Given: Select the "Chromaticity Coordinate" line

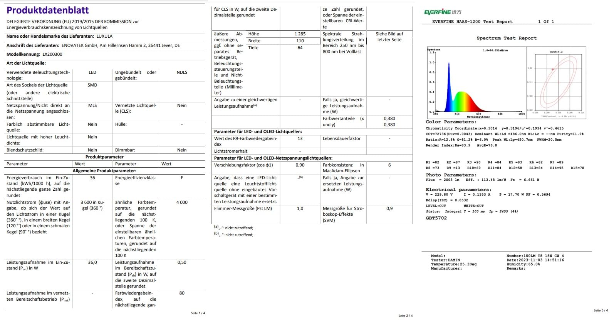Looking at the screenshot, I should (495, 128).
